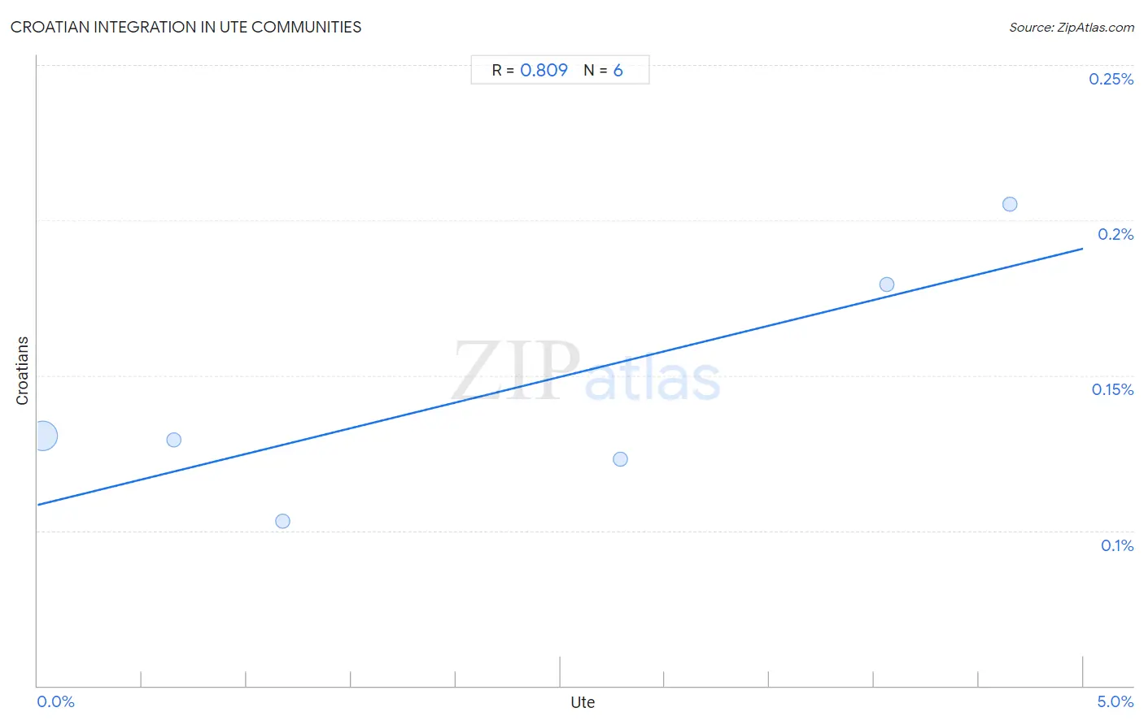Screen dimensions: 1144x725
Task: Click the 5.0% x-axis label
Action: point(1115,701)
